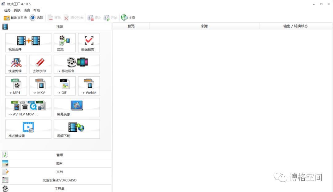Open the 皮肤 skin menu
The width and height of the screenshot is (333, 192).
[x=17, y=10]
